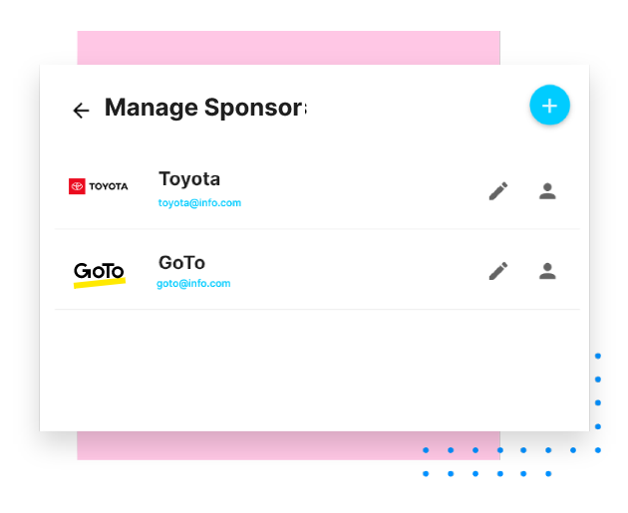Select the Toyota sponsor name

click(189, 179)
